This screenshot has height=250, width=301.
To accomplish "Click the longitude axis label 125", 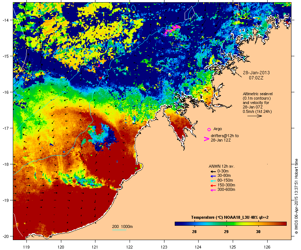I will click(x=233, y=247).
